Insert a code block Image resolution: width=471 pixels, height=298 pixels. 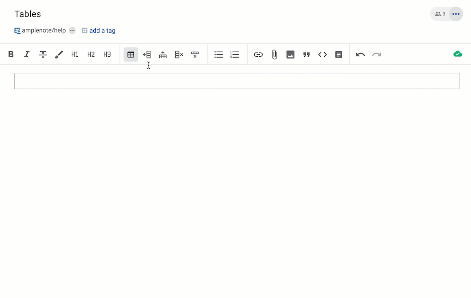tap(322, 54)
